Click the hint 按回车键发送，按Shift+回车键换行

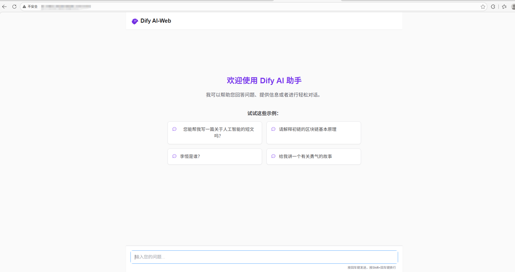click(x=372, y=268)
